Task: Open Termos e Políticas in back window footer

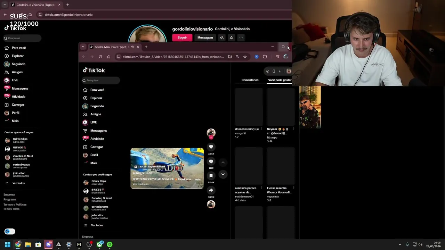Action: click(15, 205)
